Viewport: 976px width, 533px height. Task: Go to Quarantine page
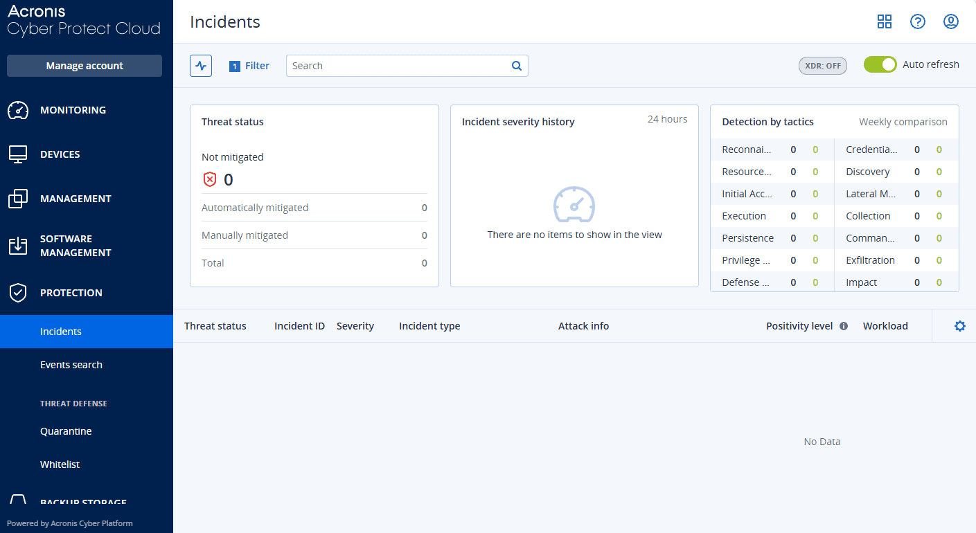(66, 431)
